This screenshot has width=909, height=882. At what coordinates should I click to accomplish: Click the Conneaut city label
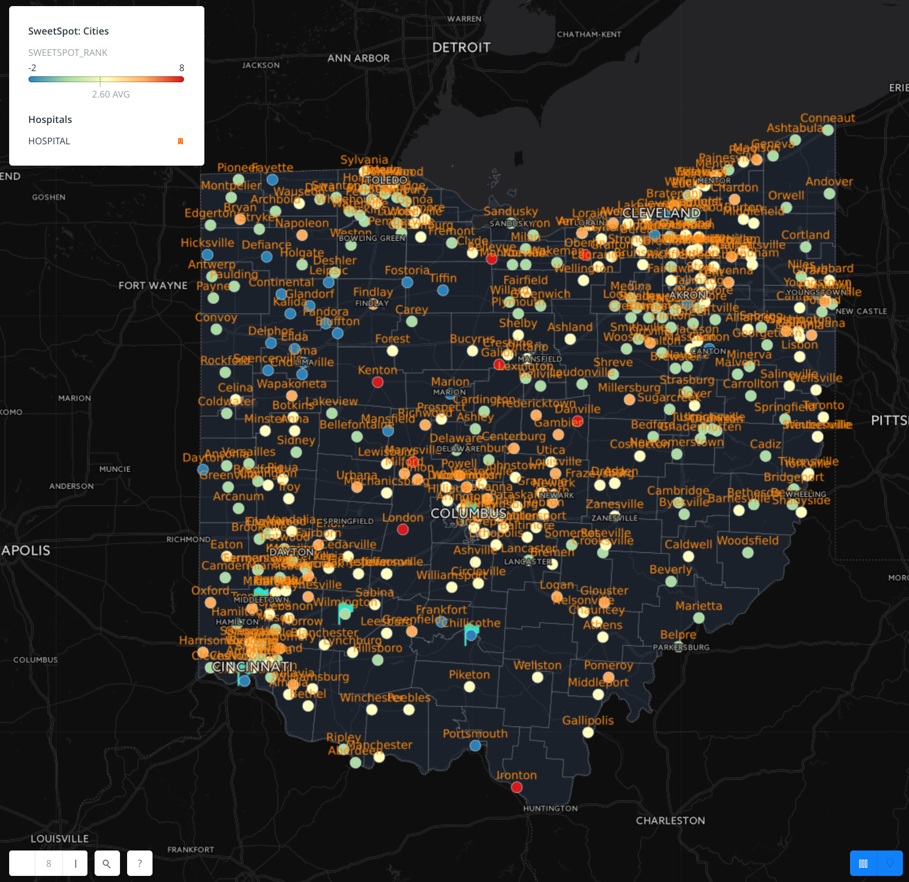pyautogui.click(x=828, y=118)
